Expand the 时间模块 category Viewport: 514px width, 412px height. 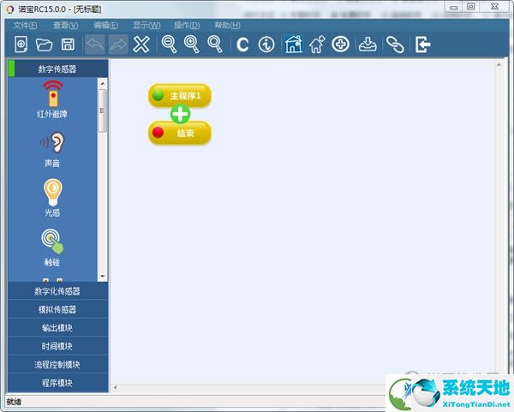58,346
